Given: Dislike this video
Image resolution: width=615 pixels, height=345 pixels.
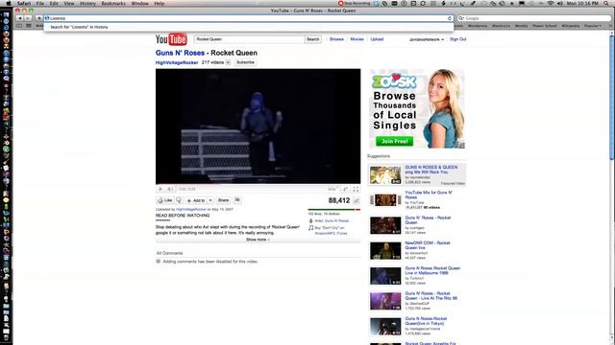Looking at the screenshot, I should [x=179, y=200].
